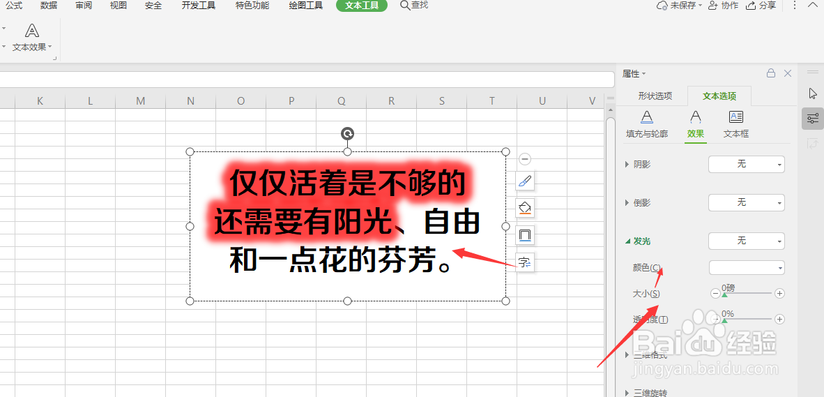Screen dimensions: 824x397
Task: Open the 视图 ribbon tab
Action: pos(119,6)
